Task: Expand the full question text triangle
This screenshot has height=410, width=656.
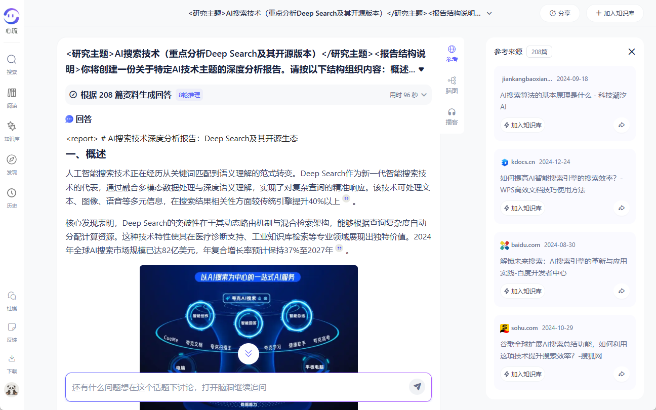Action: [422, 69]
